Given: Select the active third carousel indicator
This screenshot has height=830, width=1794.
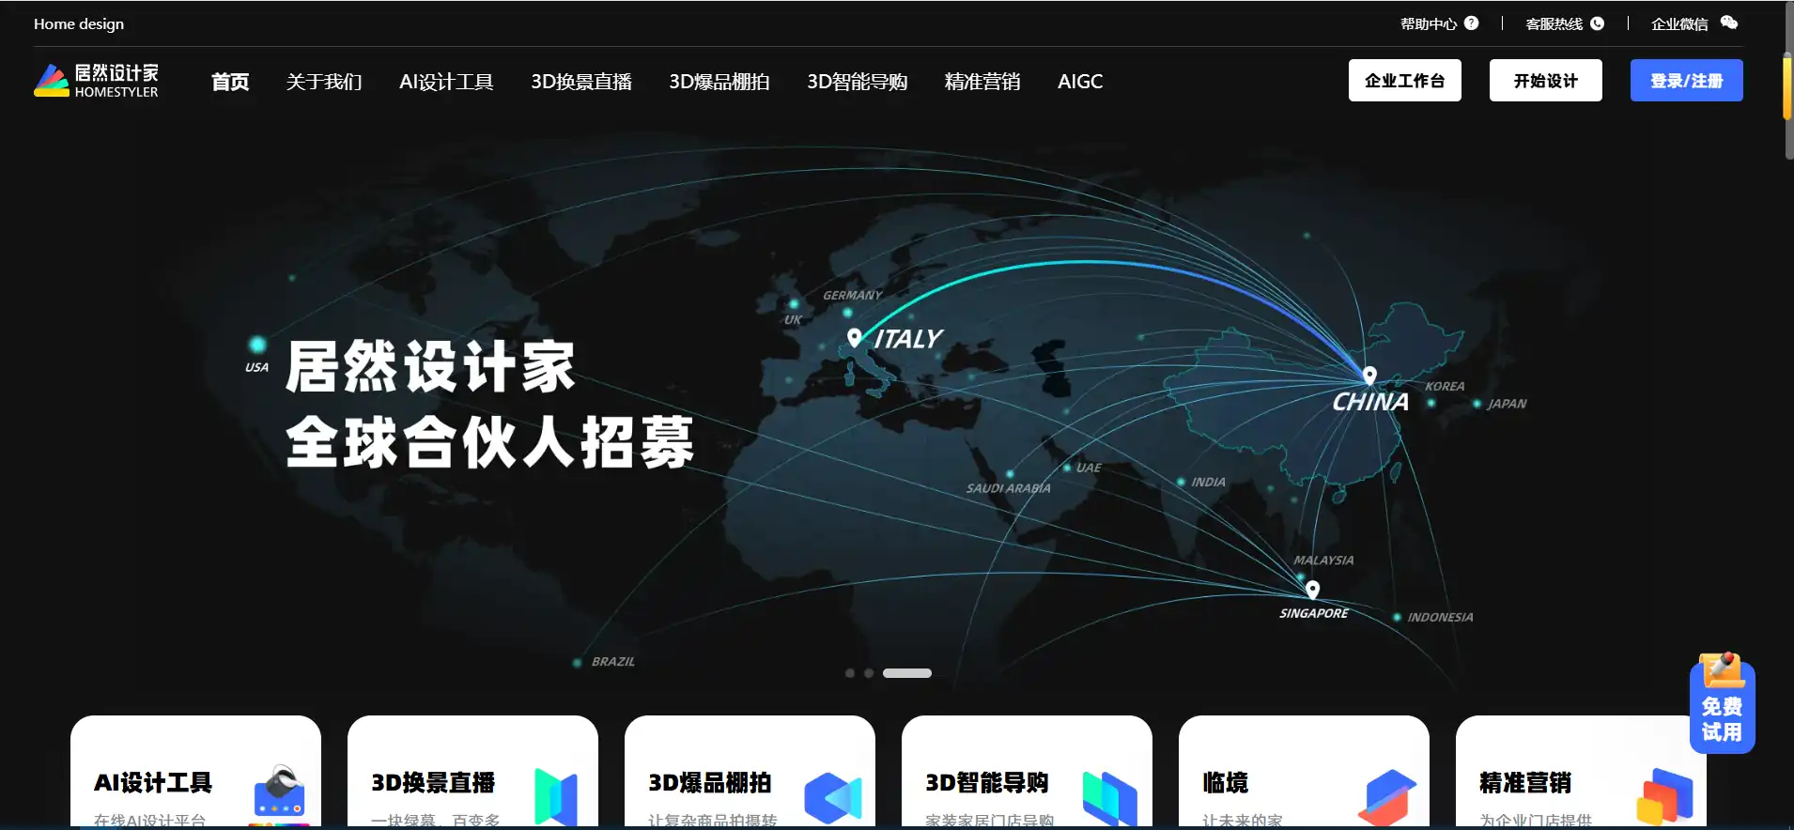Looking at the screenshot, I should pyautogui.click(x=907, y=673).
